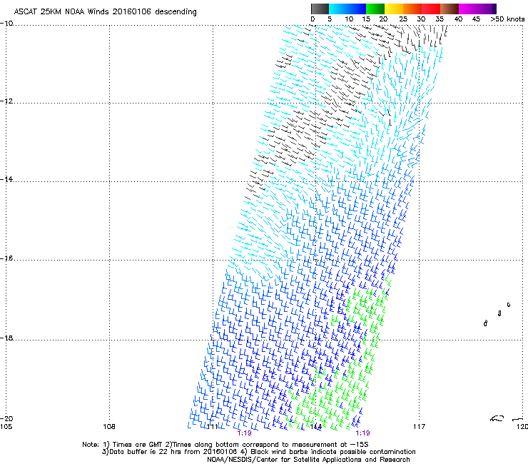
Task: Select the red 30-35 knots legend swatch
Action: (431, 9)
